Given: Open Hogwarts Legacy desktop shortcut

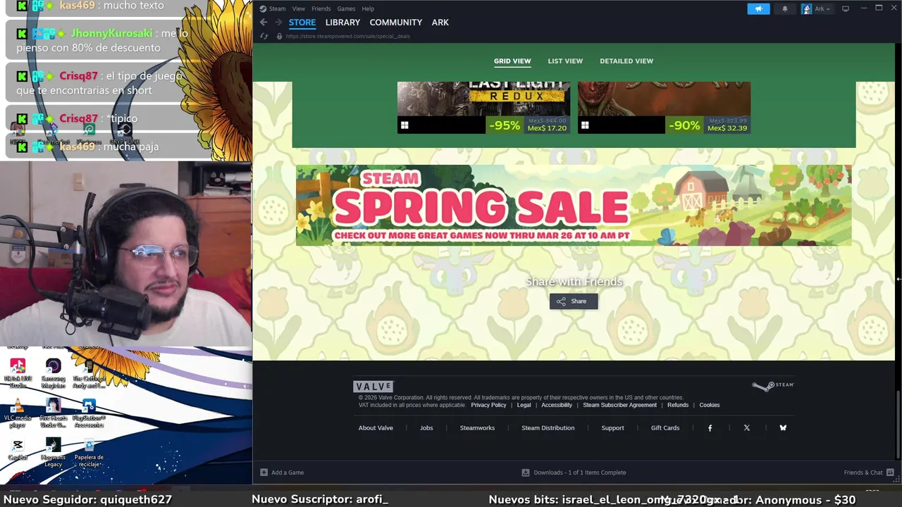Looking at the screenshot, I should [x=53, y=452].
